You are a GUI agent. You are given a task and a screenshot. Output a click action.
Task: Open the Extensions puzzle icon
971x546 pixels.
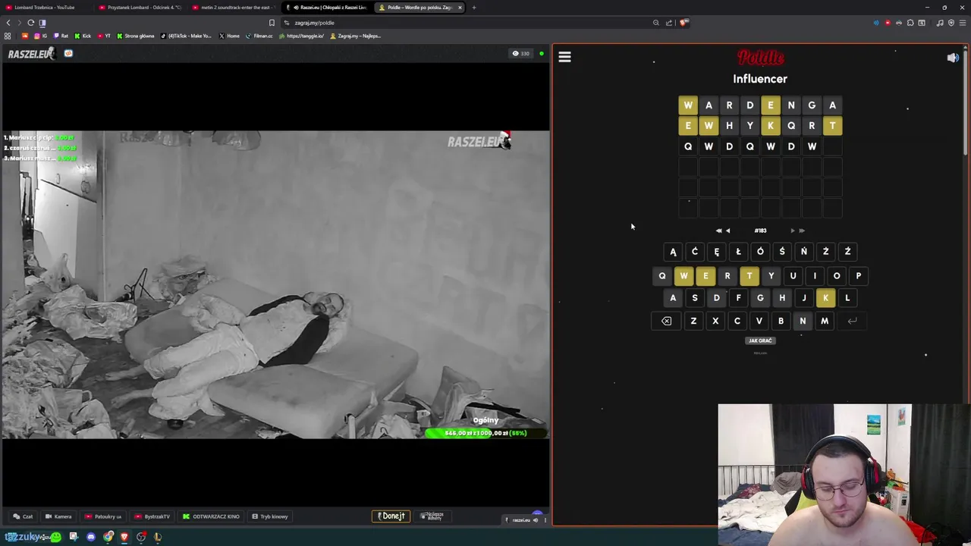[910, 23]
